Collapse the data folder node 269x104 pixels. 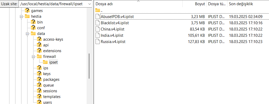pyautogui.click(x=27, y=34)
